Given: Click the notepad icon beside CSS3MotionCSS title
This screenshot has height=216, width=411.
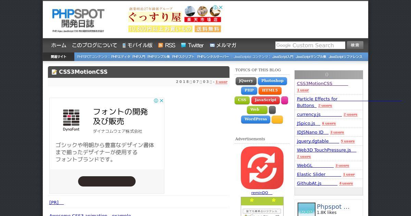Looking at the screenshot, I should coord(54,72).
